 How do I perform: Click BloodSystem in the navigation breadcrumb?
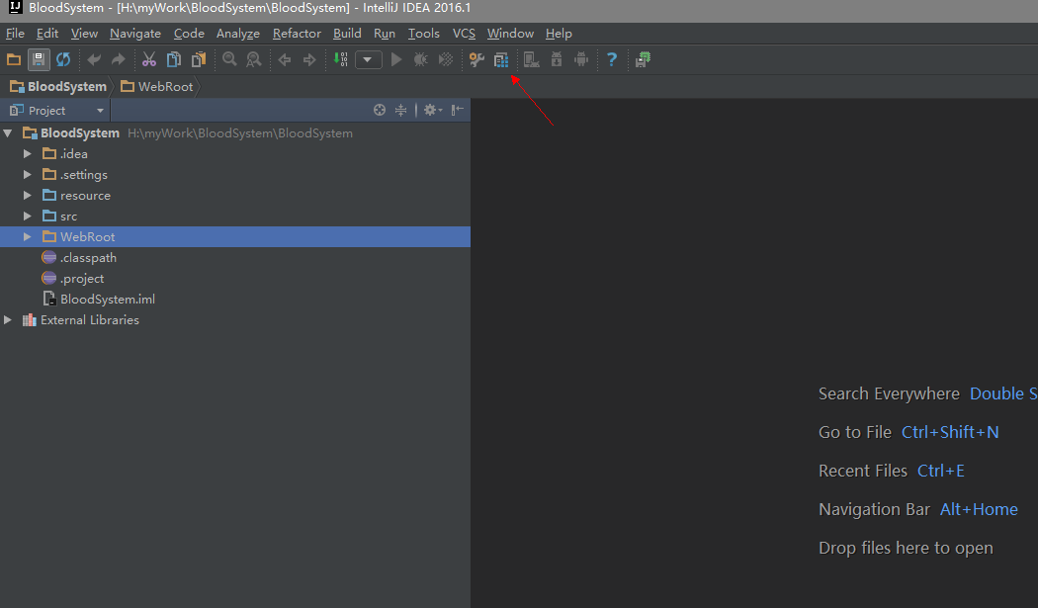click(x=58, y=87)
